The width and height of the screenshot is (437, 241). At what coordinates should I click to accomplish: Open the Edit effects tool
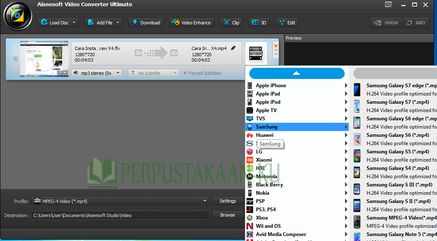287,23
